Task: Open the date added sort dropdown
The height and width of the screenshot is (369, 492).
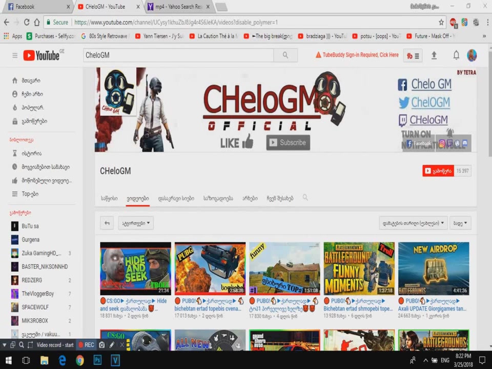Action: tap(413, 223)
